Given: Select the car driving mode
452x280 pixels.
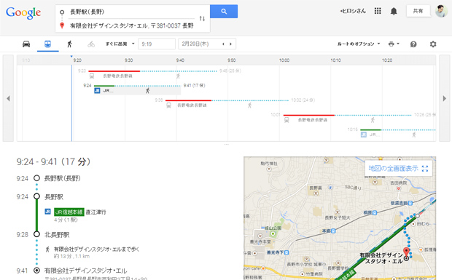Looking at the screenshot, I should (26, 44).
